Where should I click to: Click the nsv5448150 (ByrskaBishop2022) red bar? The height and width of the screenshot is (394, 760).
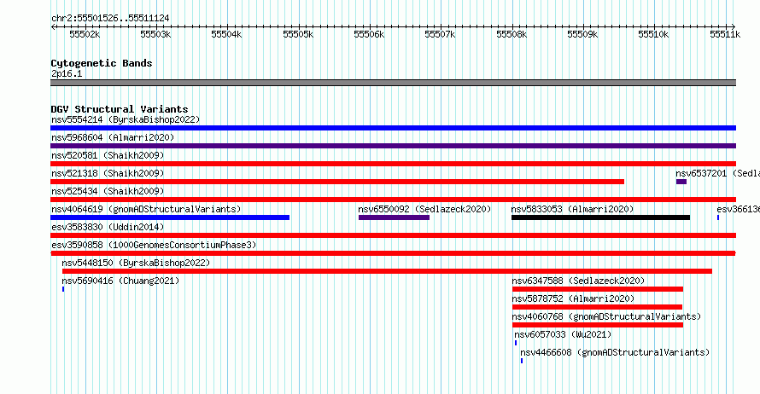click(x=387, y=271)
